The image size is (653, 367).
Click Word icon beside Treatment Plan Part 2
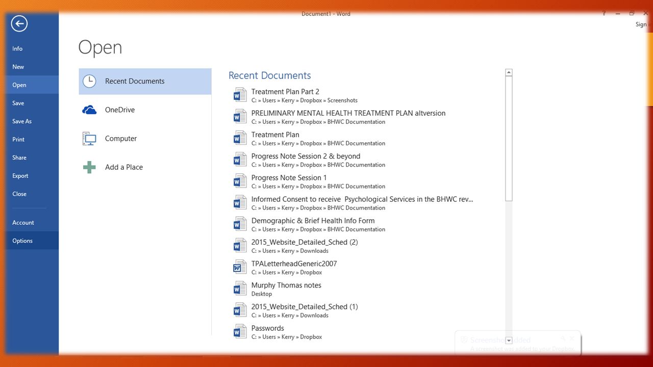(240, 95)
